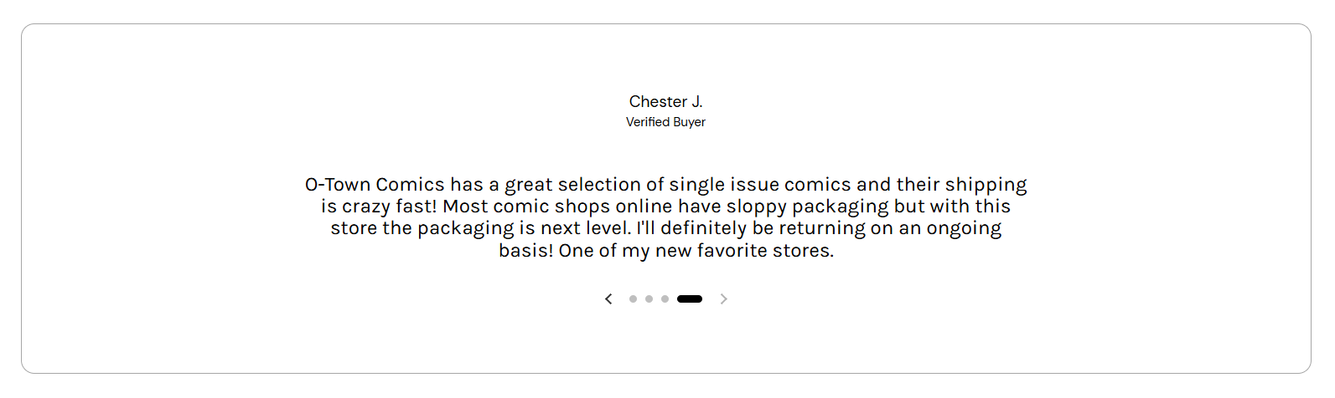Click the Verified Buyer label
1335x398 pixels.
666,122
